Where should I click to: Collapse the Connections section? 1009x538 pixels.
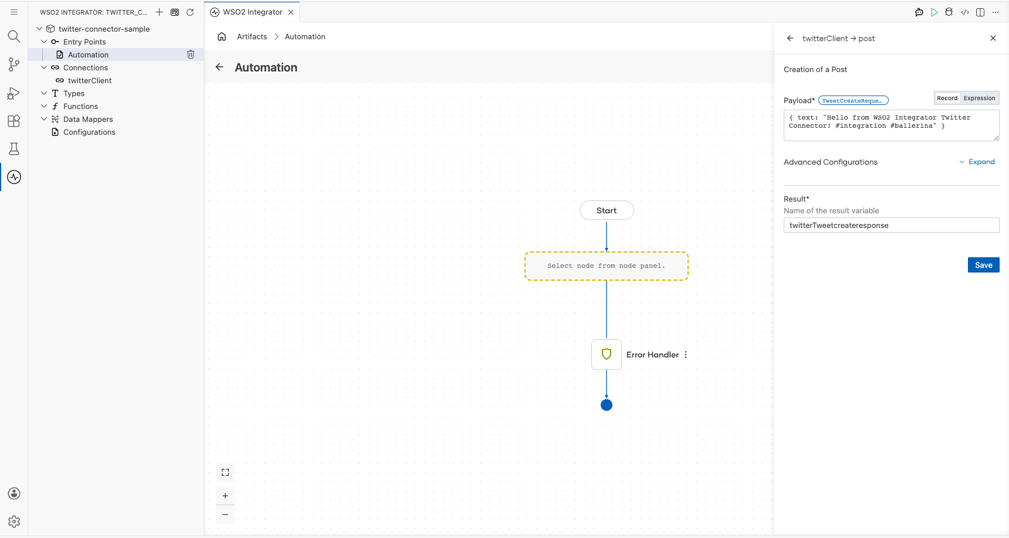click(44, 67)
